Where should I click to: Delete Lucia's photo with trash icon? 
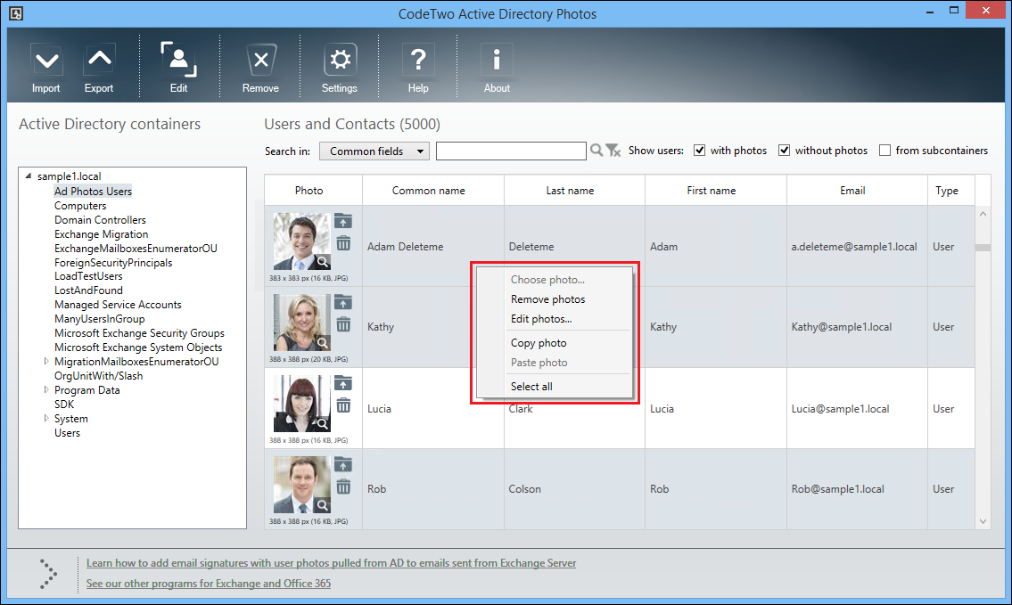[x=343, y=405]
